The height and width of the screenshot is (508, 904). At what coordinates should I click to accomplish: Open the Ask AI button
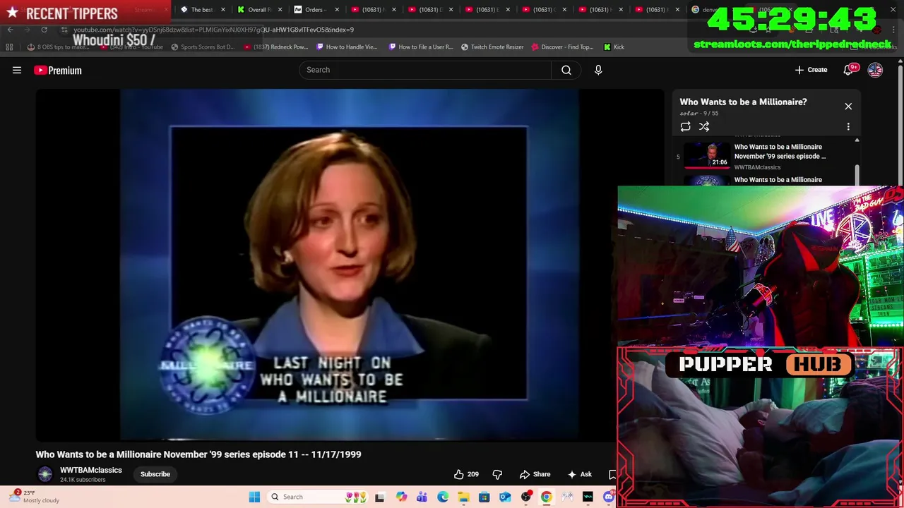click(x=579, y=474)
